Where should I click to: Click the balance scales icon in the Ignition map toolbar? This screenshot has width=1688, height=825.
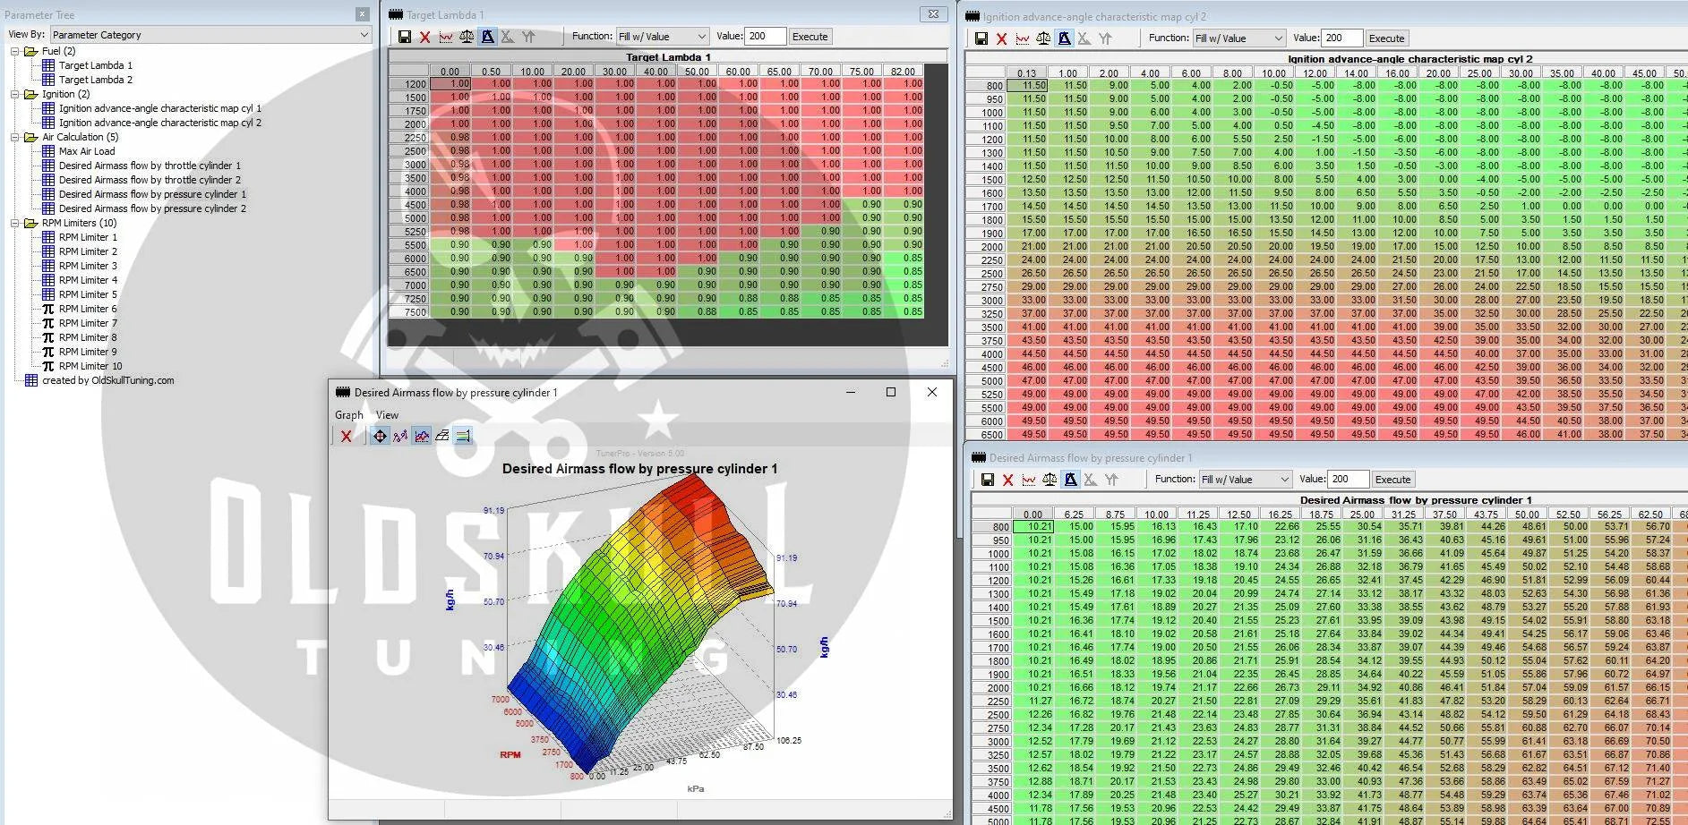[x=1043, y=38]
